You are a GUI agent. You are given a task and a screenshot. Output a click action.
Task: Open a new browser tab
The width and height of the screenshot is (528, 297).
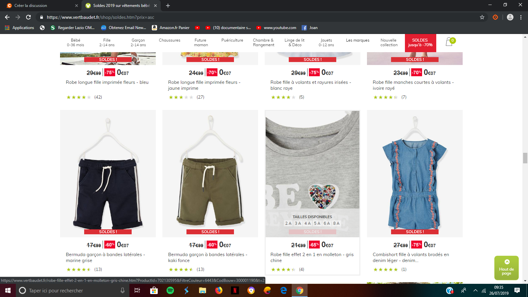[168, 6]
